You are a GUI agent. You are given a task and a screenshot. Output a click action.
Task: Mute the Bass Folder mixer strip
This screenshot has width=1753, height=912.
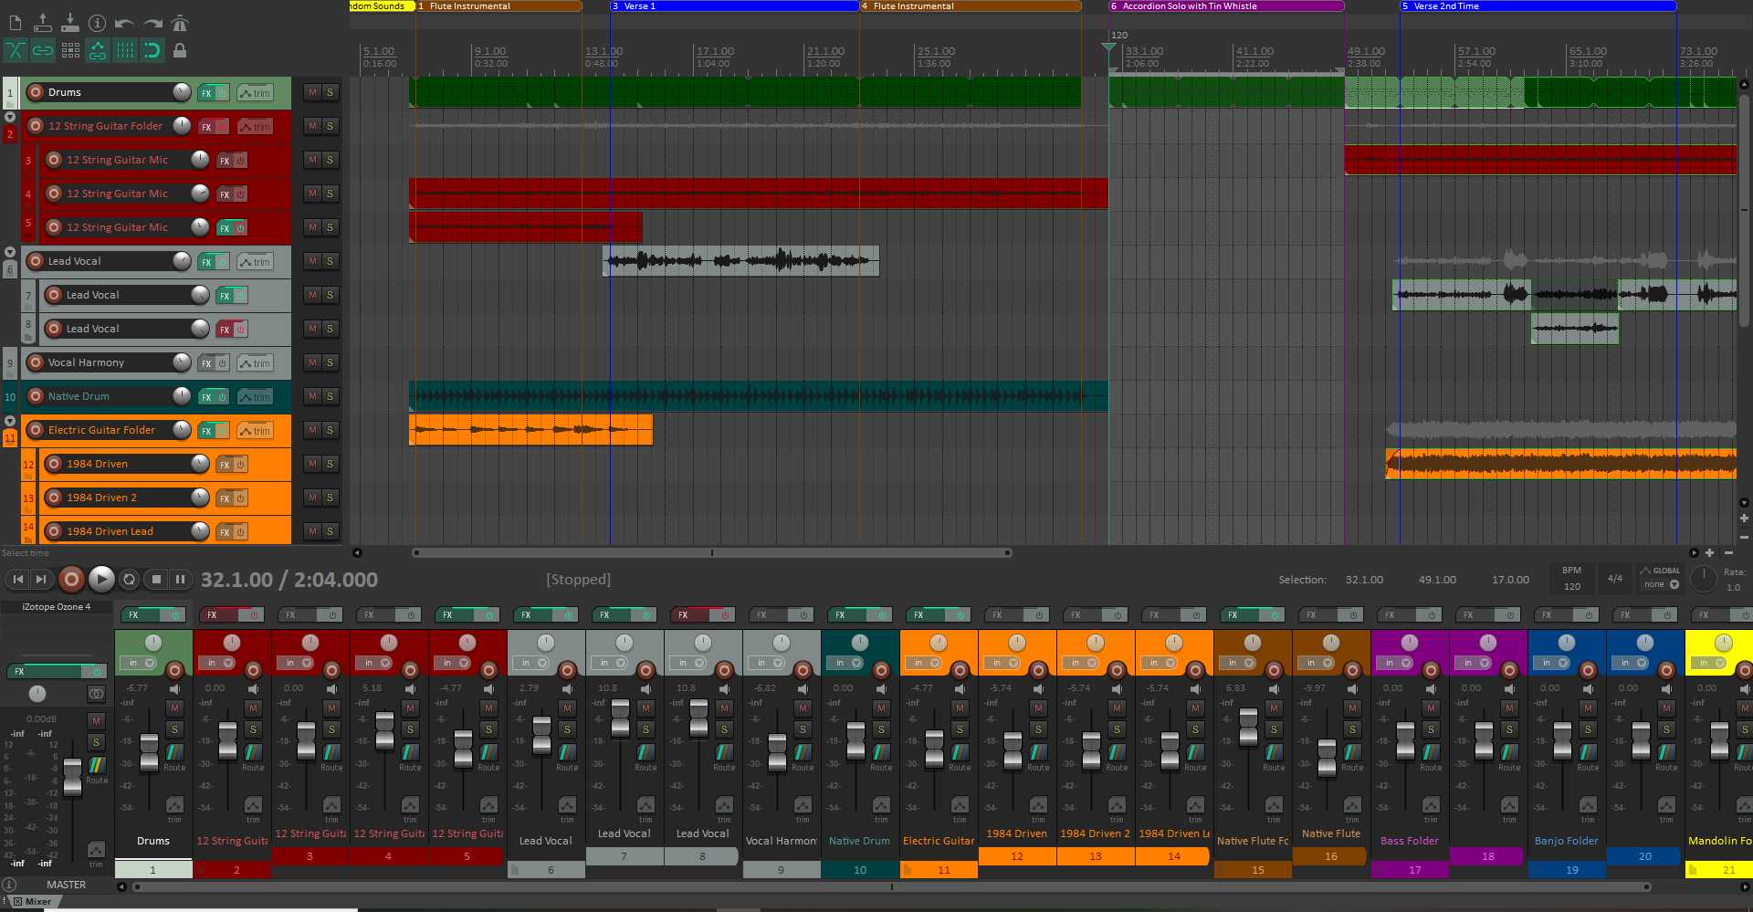click(x=1431, y=708)
